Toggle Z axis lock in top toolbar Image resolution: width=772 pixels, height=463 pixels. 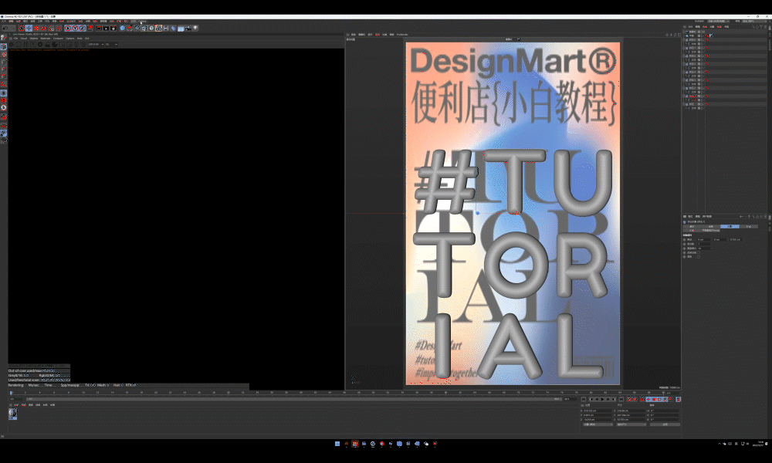click(83, 29)
